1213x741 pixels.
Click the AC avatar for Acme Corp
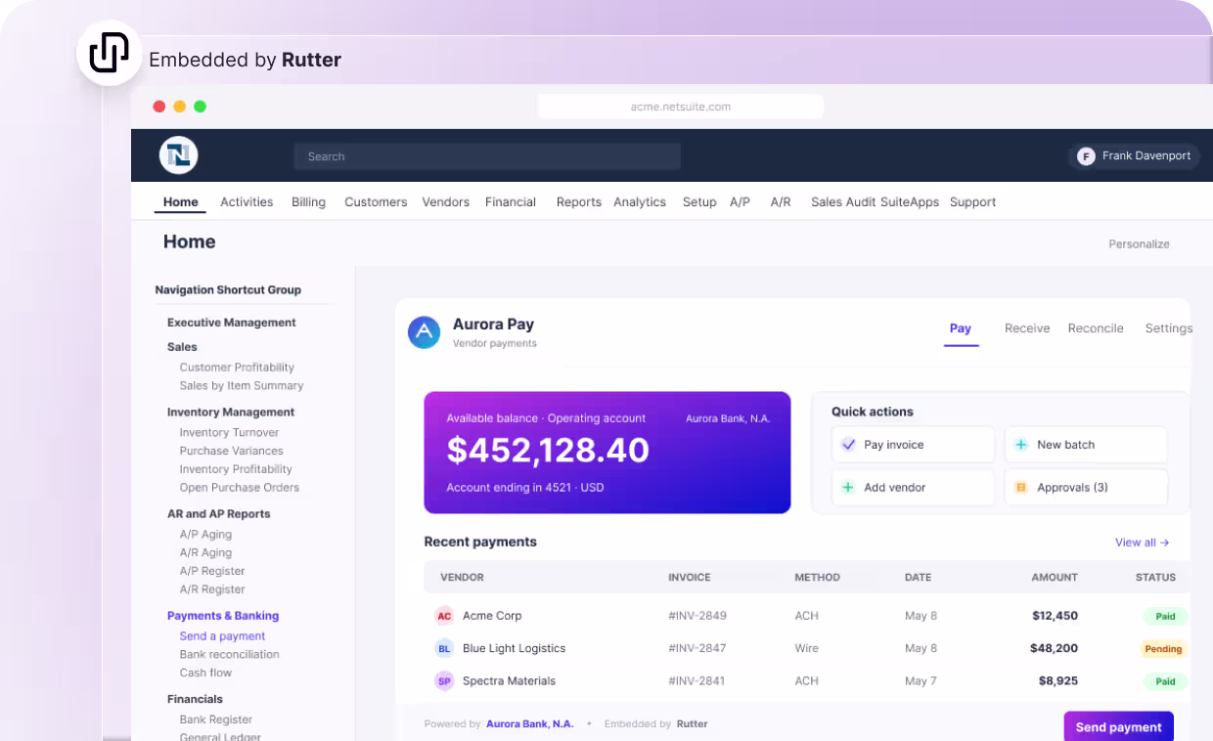(x=444, y=616)
